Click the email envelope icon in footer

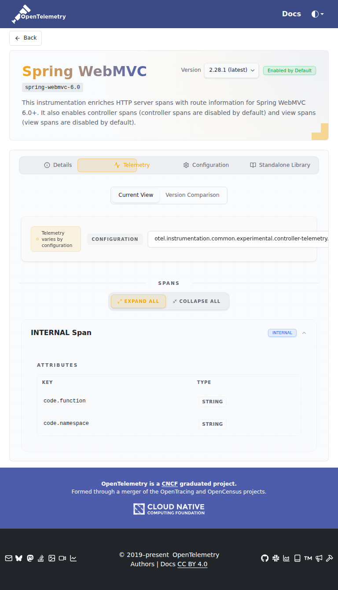pyautogui.click(x=8, y=558)
